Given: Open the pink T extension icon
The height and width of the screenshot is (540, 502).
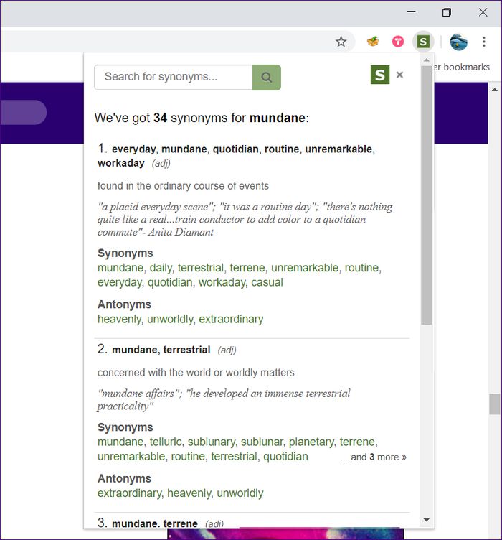Looking at the screenshot, I should pos(398,42).
